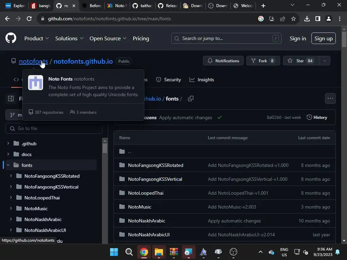
Task: Toggle Chrome side panel icon
Action: pyautogui.click(x=318, y=19)
